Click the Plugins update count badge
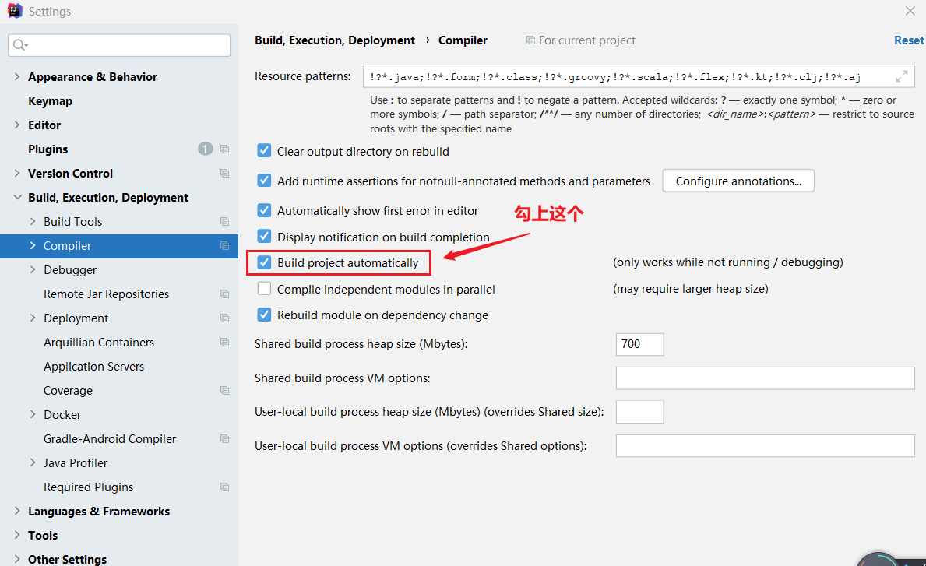This screenshot has height=566, width=926. [x=205, y=149]
